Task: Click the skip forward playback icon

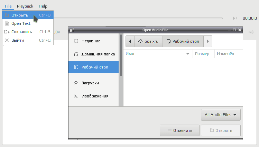Action: pos(234,18)
